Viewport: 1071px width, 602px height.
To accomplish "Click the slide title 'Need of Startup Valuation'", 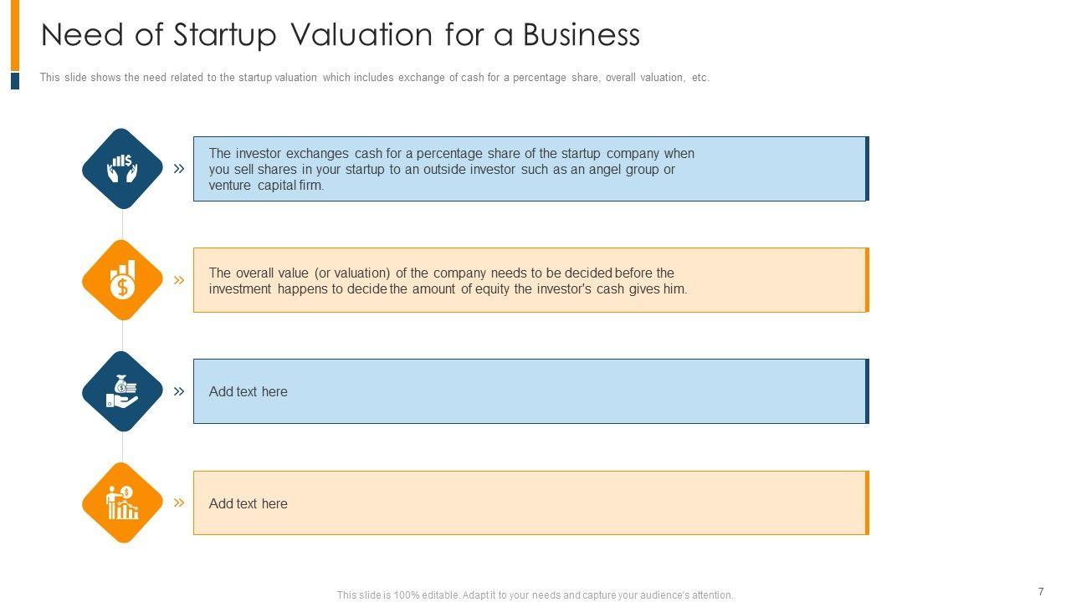I will click(x=341, y=35).
